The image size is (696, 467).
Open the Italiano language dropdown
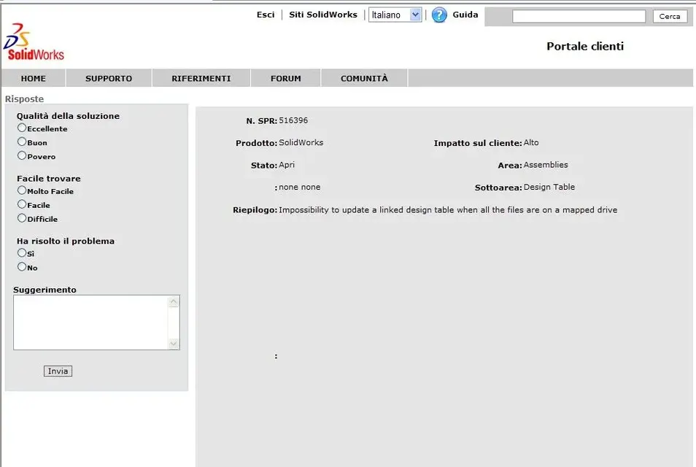point(395,15)
